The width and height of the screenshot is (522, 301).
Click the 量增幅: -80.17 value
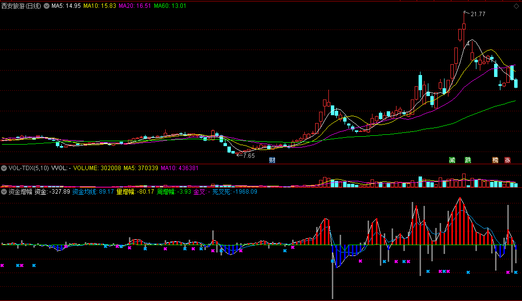click(135, 192)
